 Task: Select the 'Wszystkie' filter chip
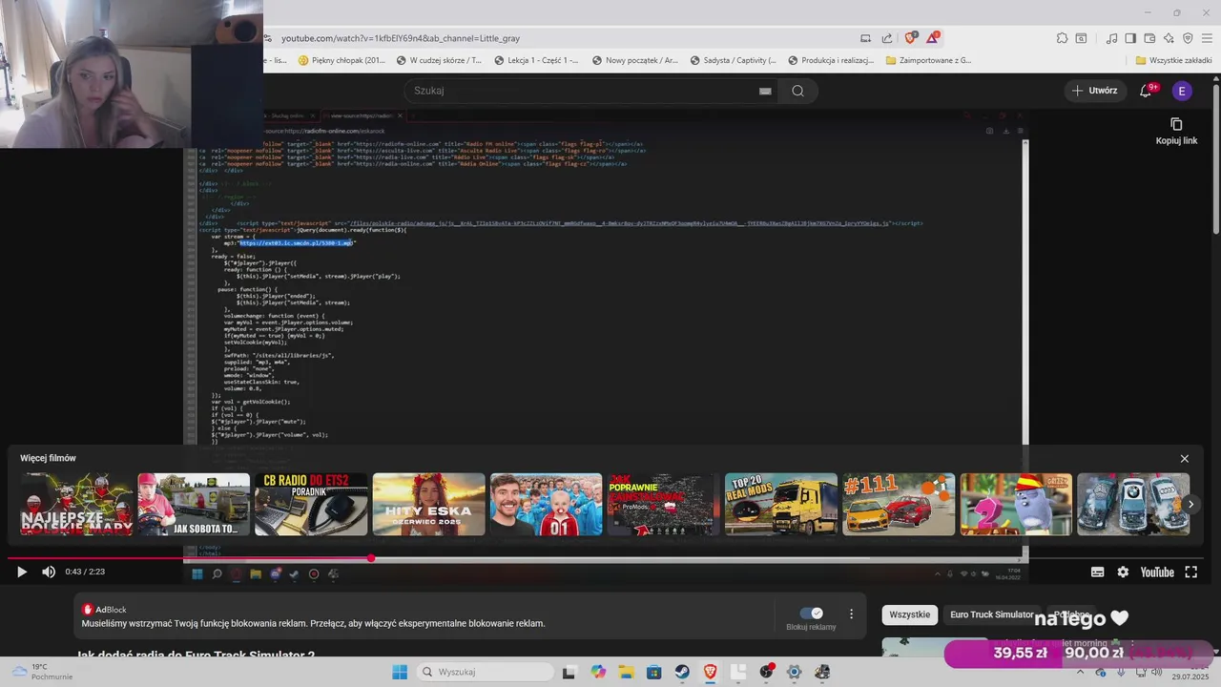(909, 614)
